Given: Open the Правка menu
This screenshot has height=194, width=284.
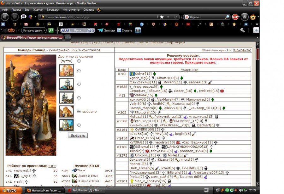Looking at the screenshot, I should 16,10.
